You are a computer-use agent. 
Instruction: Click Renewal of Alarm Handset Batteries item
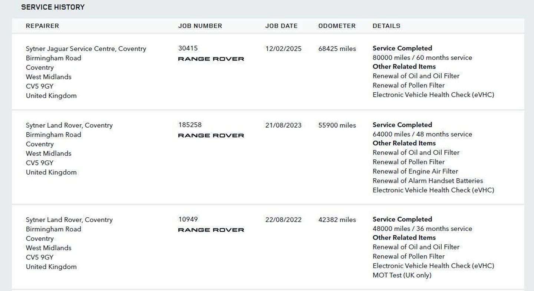(428, 181)
